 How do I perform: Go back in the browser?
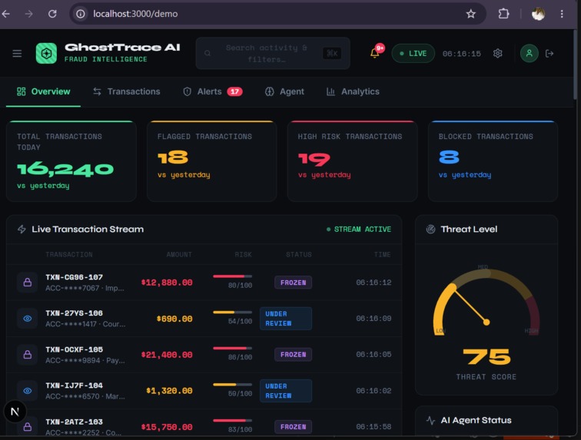6,14
